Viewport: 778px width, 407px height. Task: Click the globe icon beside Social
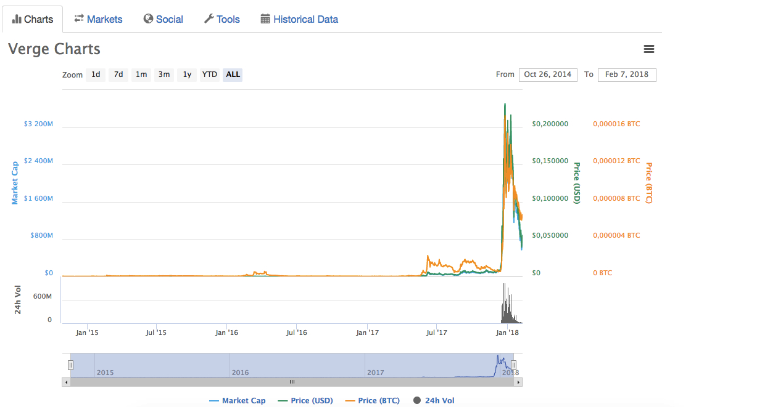[x=148, y=19]
